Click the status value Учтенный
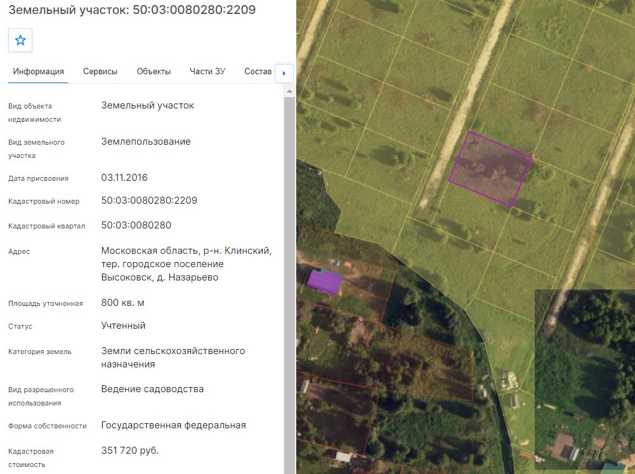Screen dimensions: 635x474 [123, 326]
